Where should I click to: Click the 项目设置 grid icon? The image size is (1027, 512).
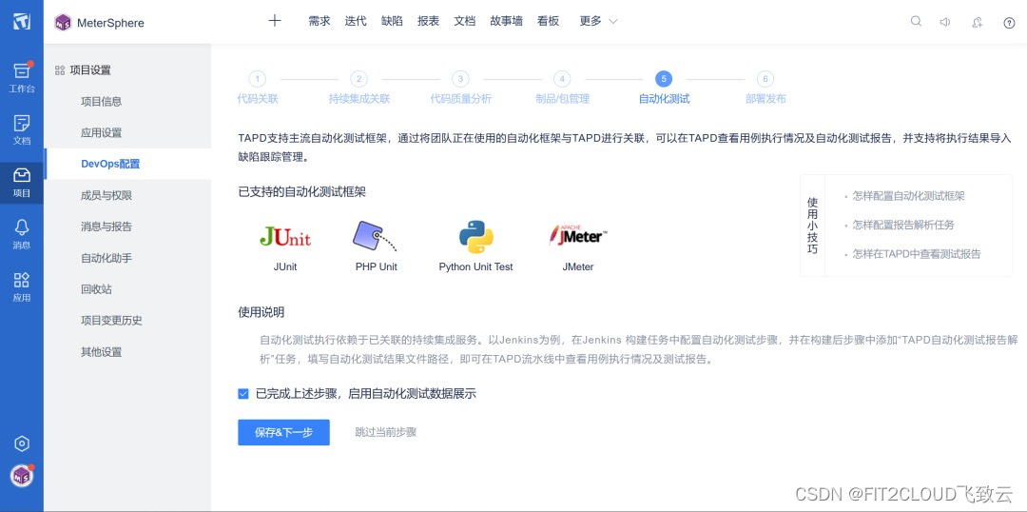point(60,70)
